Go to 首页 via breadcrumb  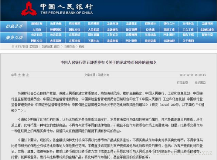pyautogui.click(x=57, y=47)
